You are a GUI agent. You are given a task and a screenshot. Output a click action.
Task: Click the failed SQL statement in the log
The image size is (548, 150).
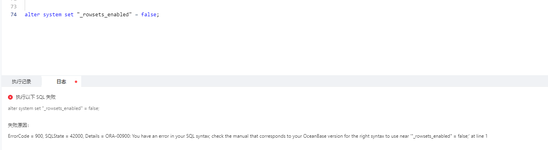pyautogui.click(x=53, y=108)
